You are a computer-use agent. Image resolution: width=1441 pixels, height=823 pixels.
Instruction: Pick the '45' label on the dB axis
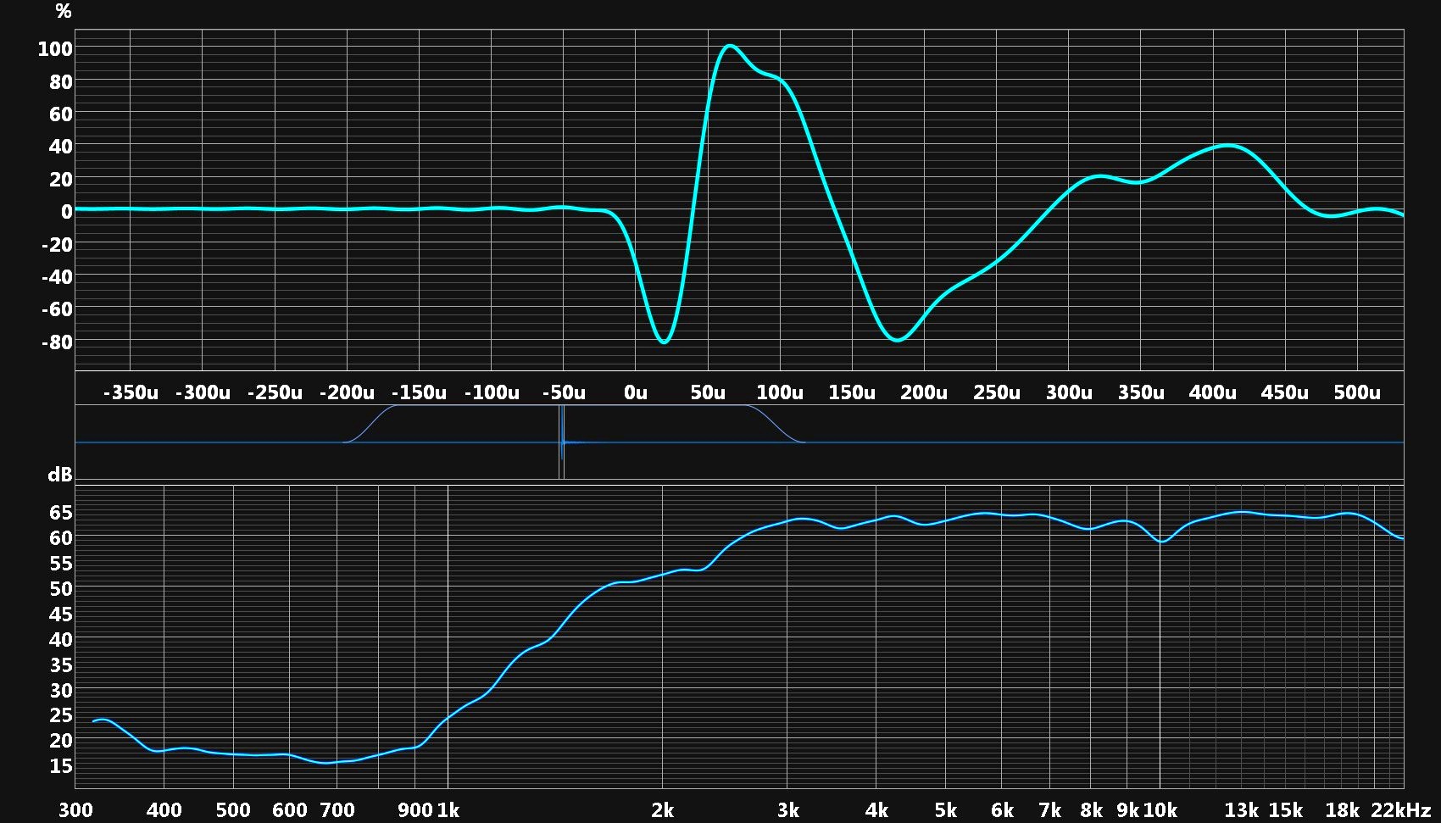click(x=61, y=614)
